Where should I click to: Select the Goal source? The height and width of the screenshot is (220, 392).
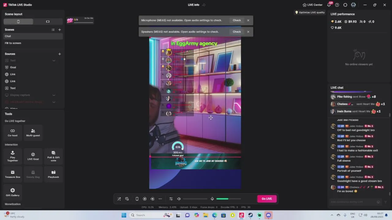pyautogui.click(x=33, y=67)
